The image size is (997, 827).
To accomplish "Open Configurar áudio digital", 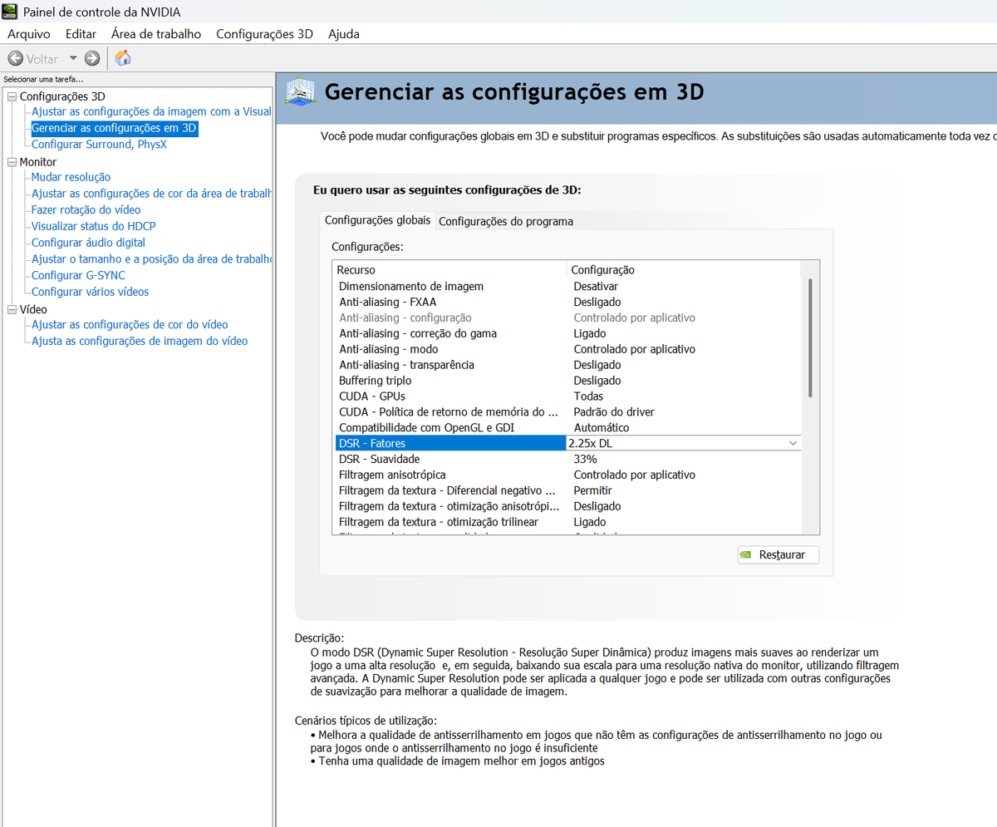I will (x=88, y=243).
